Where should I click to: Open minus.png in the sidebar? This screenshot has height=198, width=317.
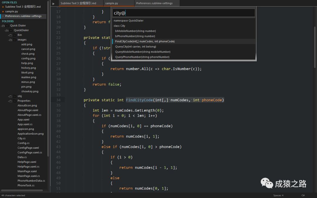coord(28,82)
